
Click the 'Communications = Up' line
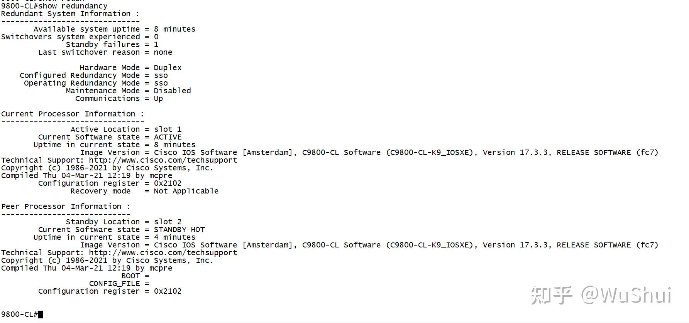point(119,99)
